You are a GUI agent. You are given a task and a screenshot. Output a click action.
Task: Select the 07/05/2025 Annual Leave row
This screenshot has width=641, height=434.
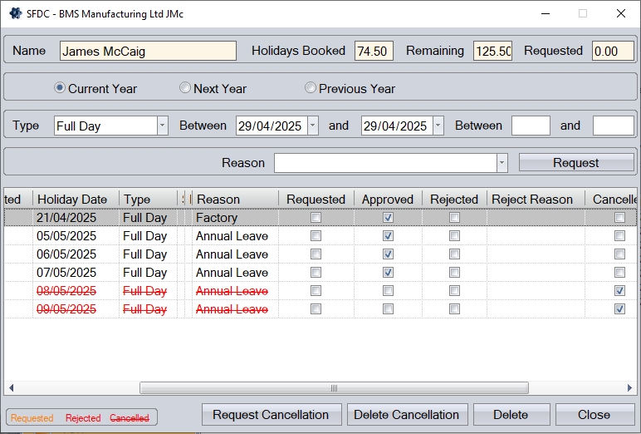[x=232, y=273]
